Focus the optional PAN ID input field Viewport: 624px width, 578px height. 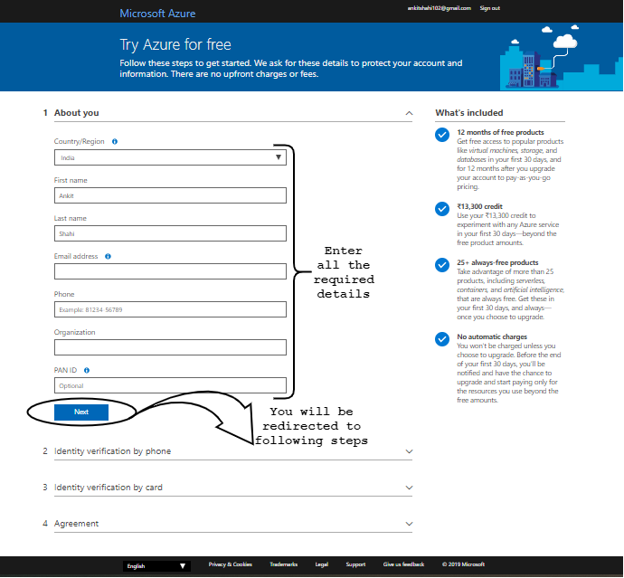(x=170, y=385)
